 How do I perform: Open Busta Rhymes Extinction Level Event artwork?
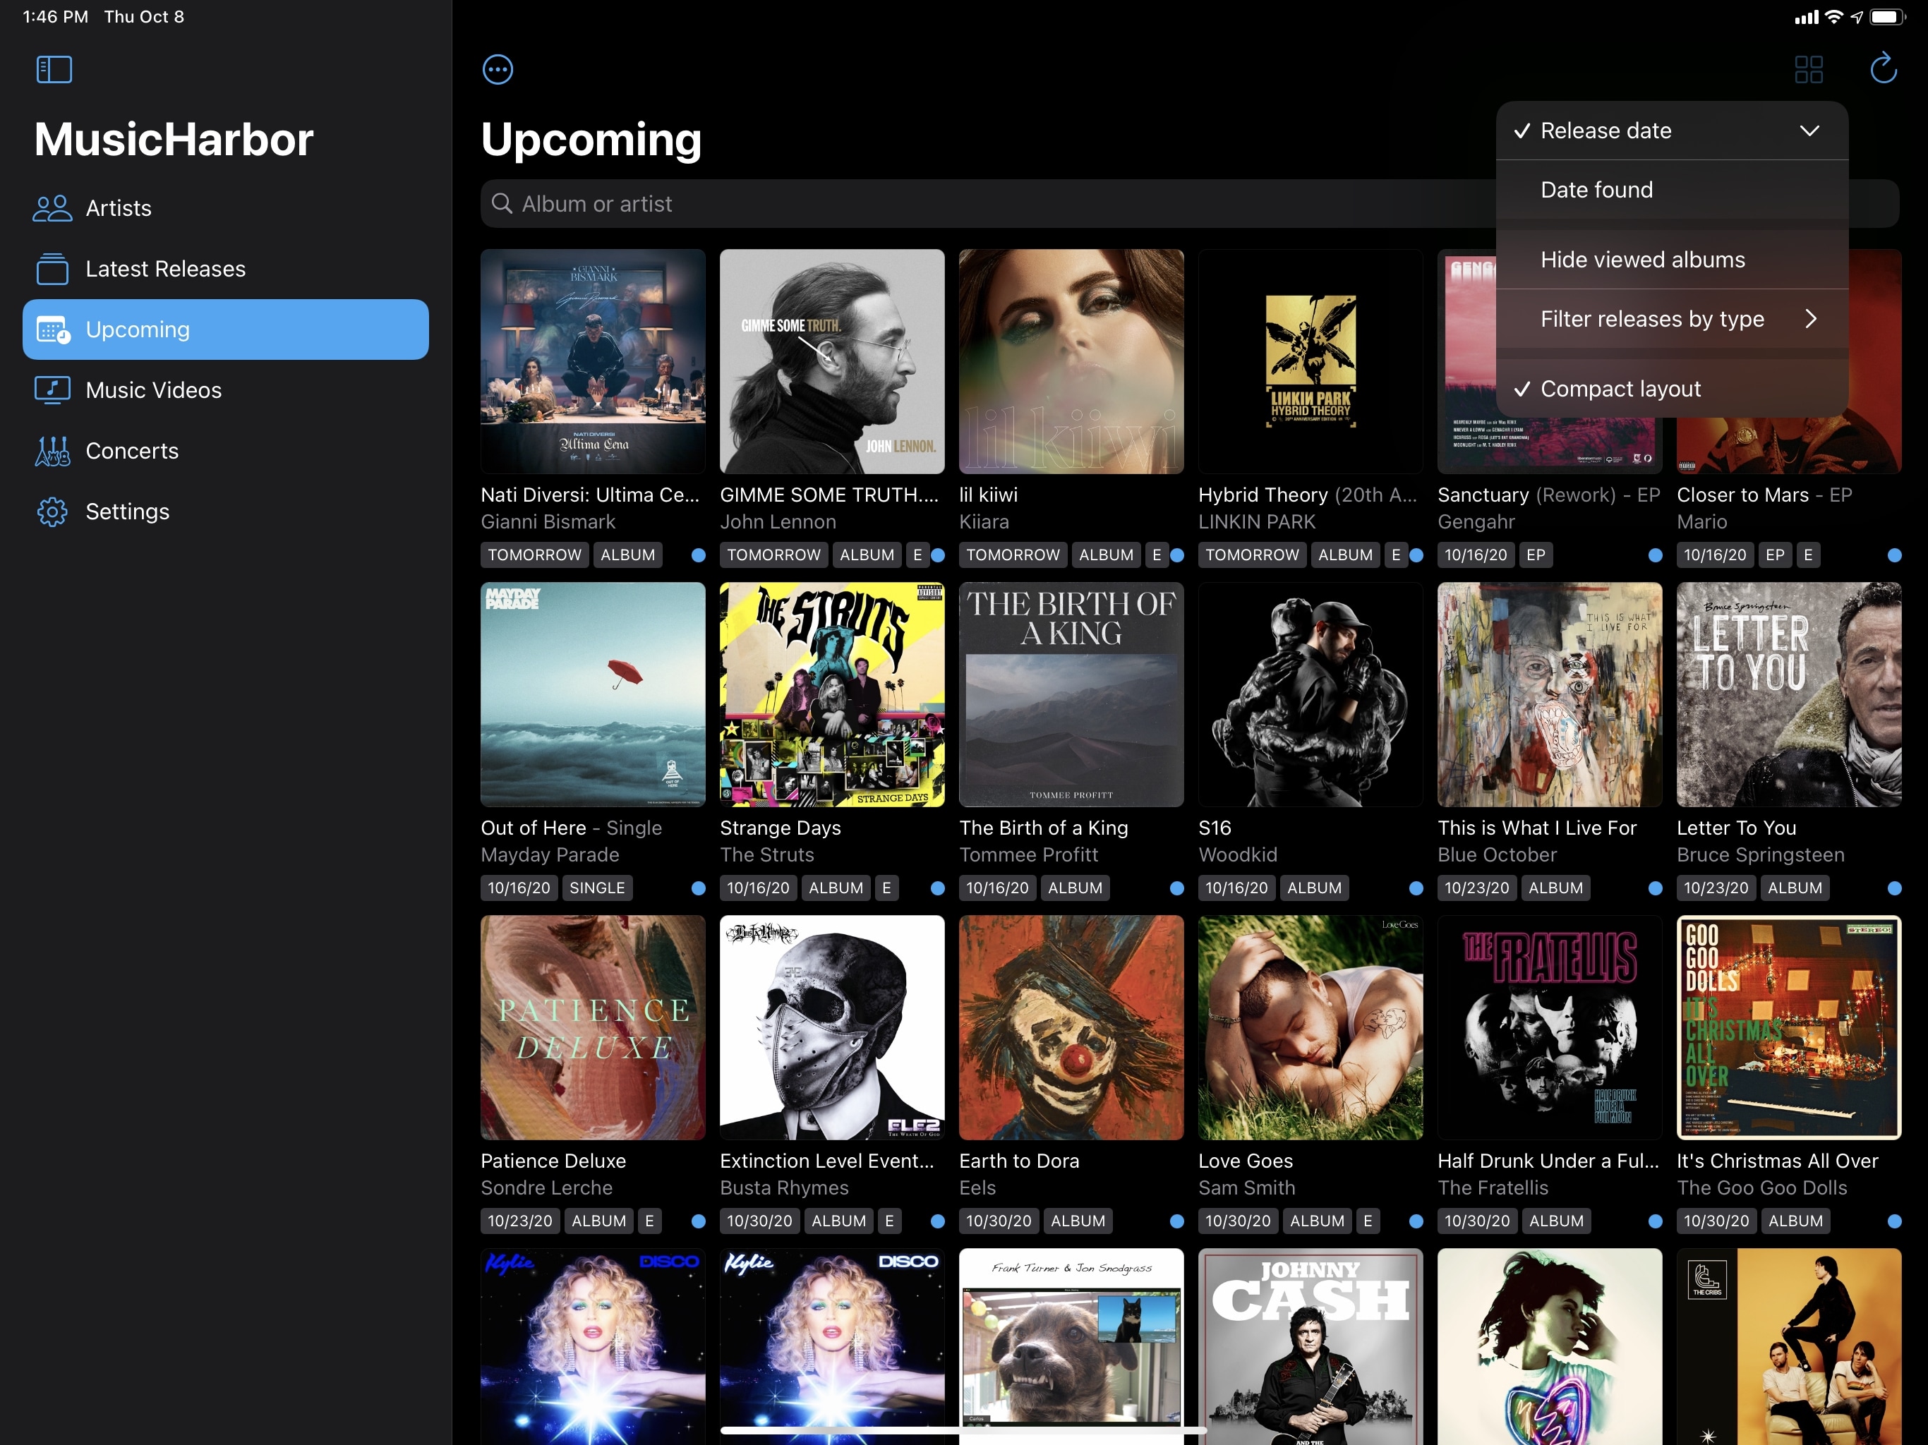(x=831, y=1027)
